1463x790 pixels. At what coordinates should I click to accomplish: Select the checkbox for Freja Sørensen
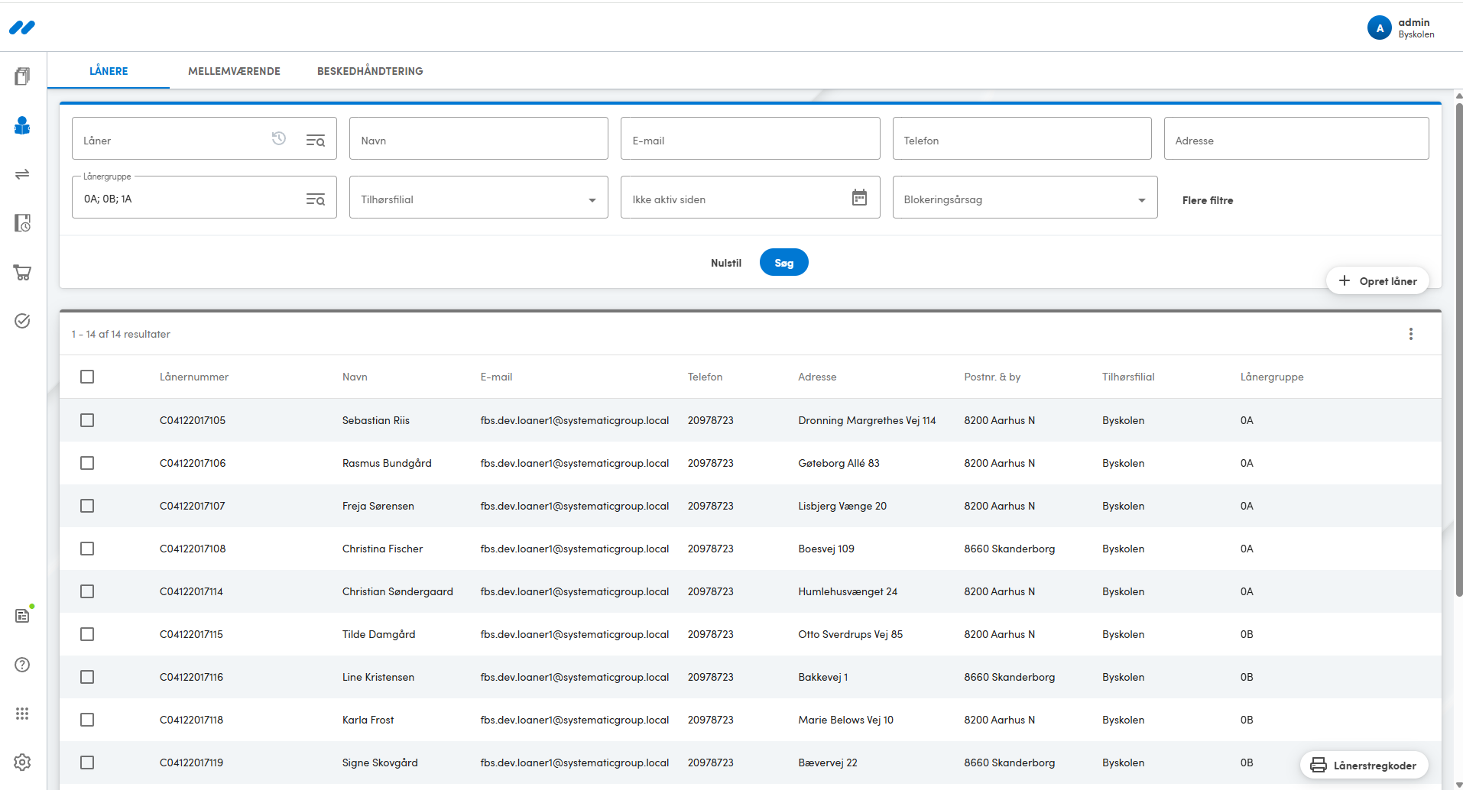point(87,506)
